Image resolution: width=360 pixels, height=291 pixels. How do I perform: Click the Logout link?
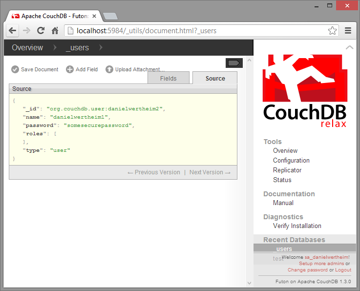tap(343, 270)
